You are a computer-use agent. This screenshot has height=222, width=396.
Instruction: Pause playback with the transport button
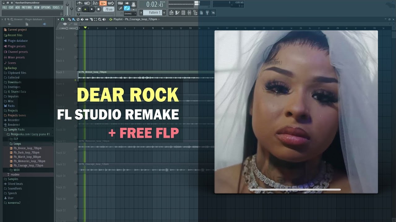click(x=85, y=9)
